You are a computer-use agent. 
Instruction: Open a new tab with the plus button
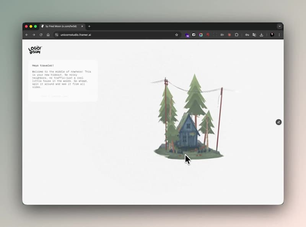(89, 26)
